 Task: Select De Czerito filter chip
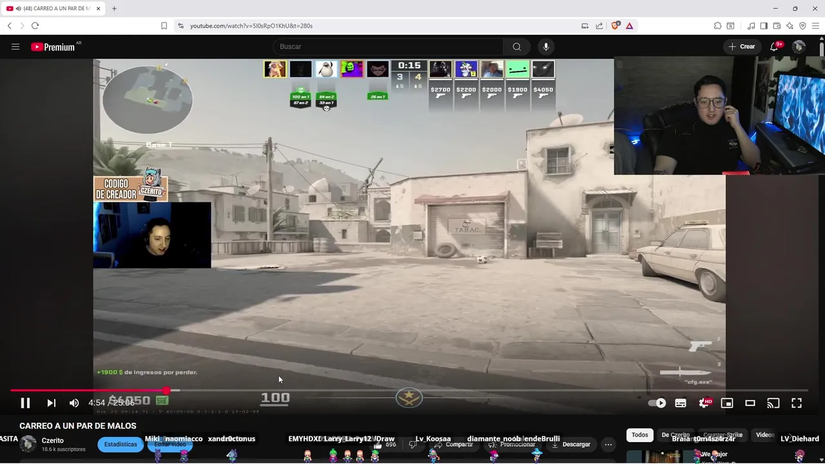click(x=675, y=435)
